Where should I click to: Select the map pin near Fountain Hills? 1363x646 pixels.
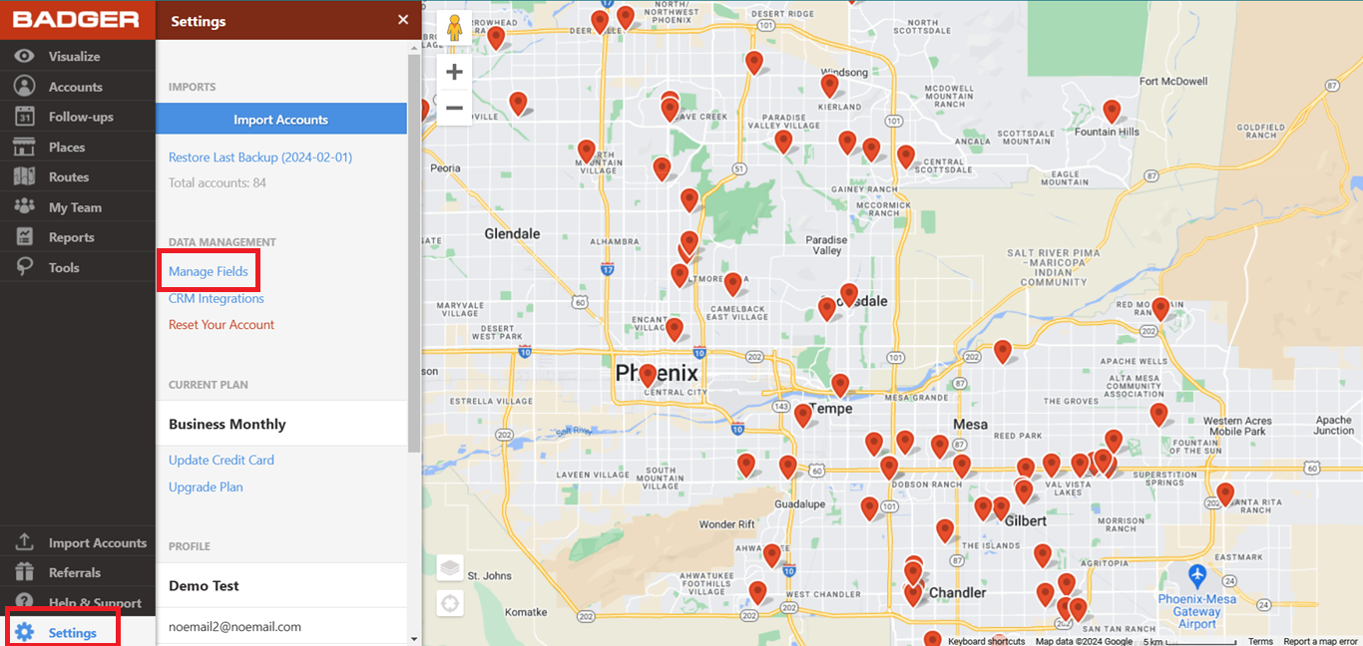[1112, 111]
